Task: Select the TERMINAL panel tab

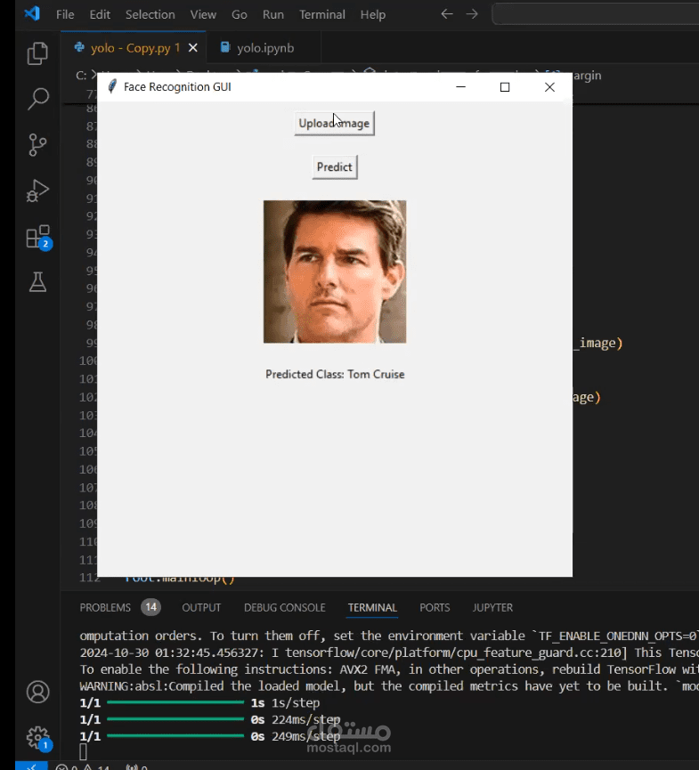Action: coord(372,607)
